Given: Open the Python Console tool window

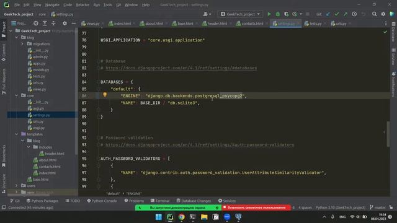Looking at the screenshot, I should pyautogui.click(x=102, y=201).
